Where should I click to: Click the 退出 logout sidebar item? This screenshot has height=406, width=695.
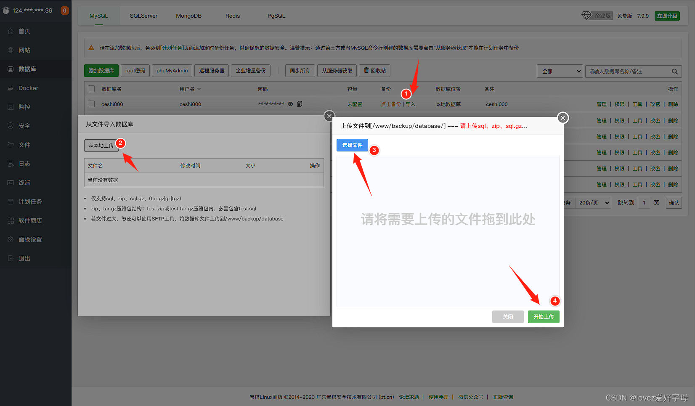pyautogui.click(x=36, y=258)
